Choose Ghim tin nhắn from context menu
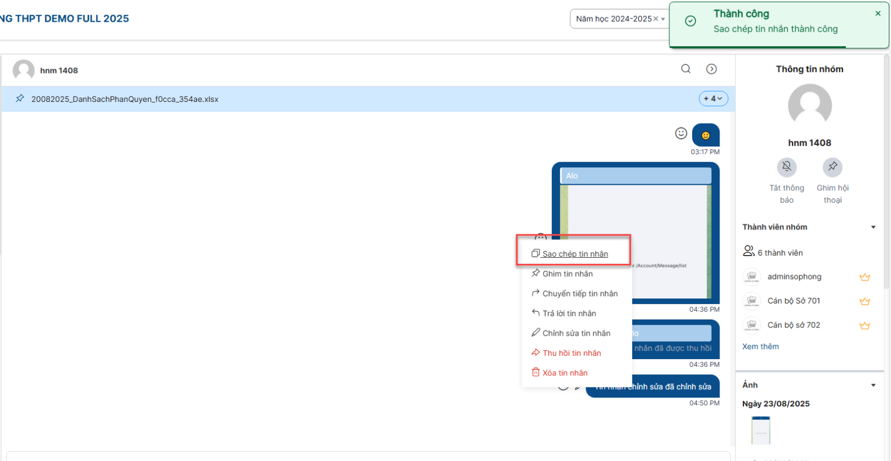The width and height of the screenshot is (891, 461). 567,274
